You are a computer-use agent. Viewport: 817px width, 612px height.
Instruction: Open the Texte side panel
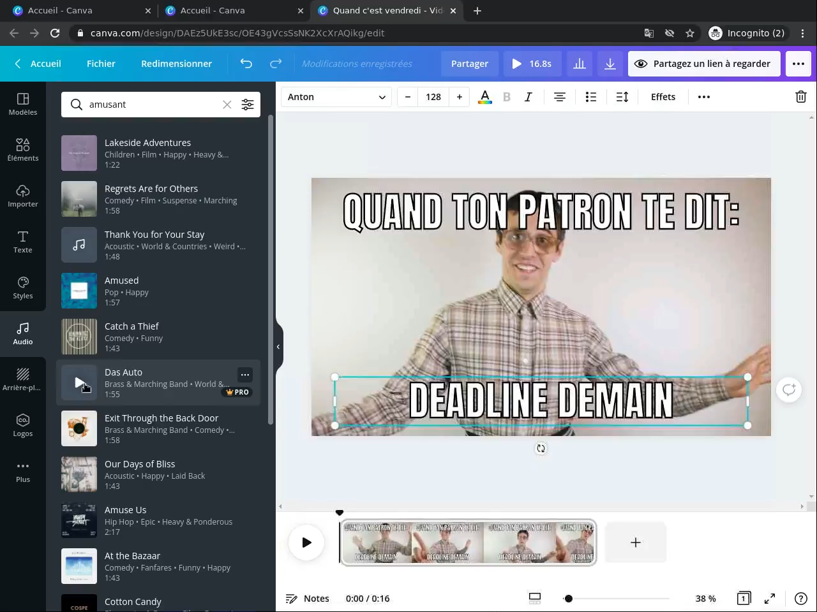(23, 242)
